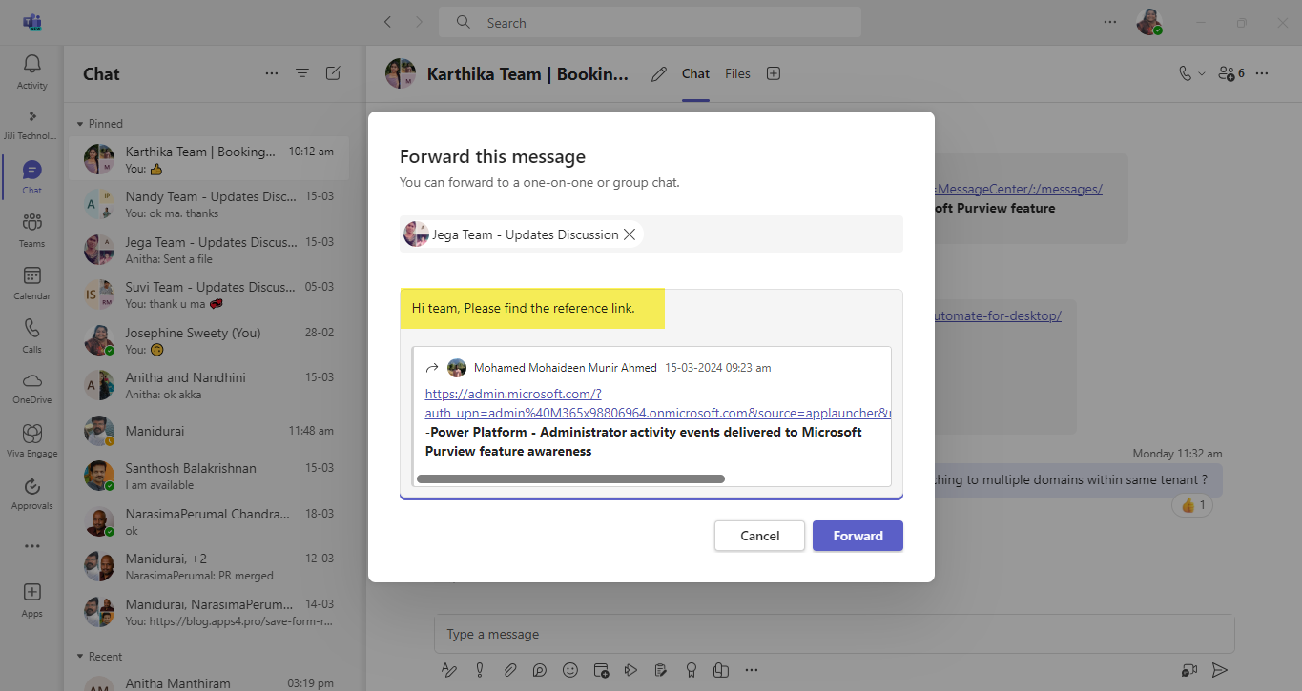Screen dimensions: 1302x691
Task: Switch to the Files tab
Action: click(x=737, y=73)
